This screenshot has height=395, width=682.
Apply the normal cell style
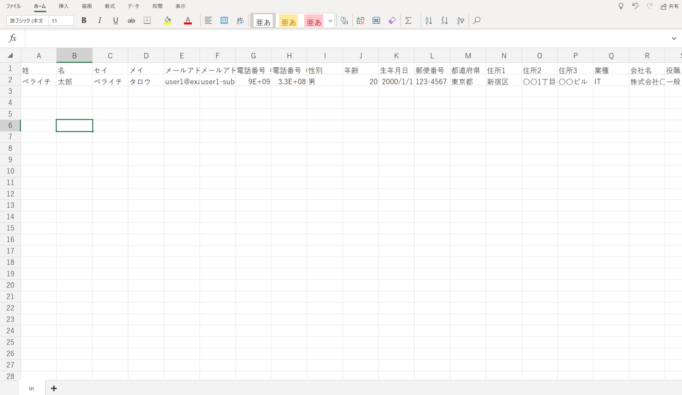click(x=263, y=21)
